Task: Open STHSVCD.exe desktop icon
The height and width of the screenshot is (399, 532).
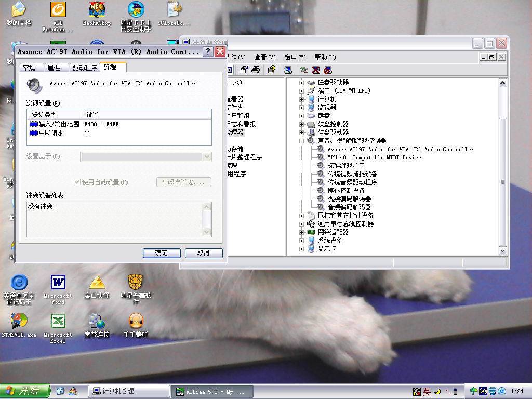Action: (x=19, y=325)
